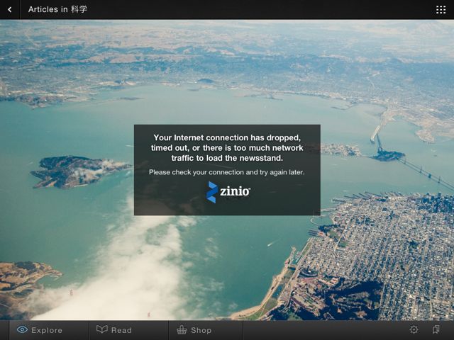Image resolution: width=454 pixels, height=340 pixels.
Task: Click the zinio logo in the dialog
Action: 228,192
